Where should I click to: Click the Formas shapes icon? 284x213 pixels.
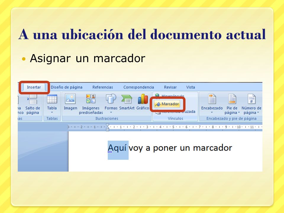tap(111, 99)
